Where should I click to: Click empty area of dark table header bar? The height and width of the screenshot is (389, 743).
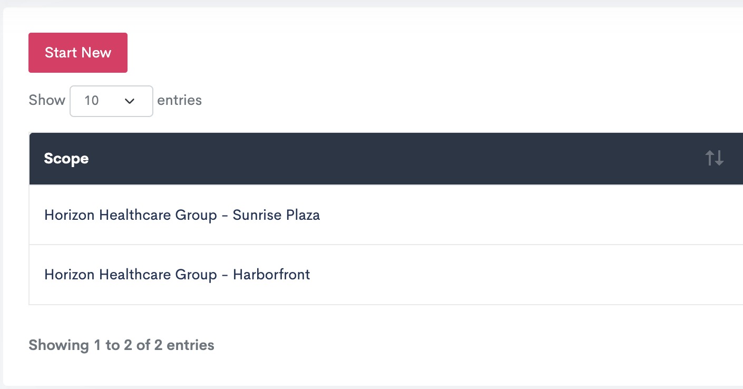tap(395, 158)
